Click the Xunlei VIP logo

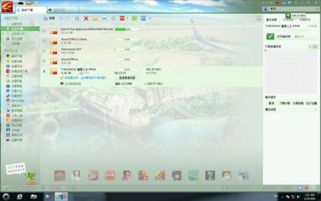(7, 7)
